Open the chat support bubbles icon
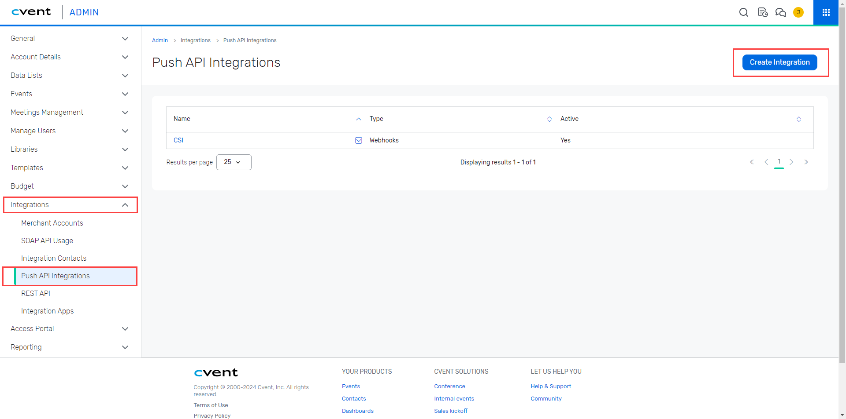The image size is (846, 419). [780, 12]
